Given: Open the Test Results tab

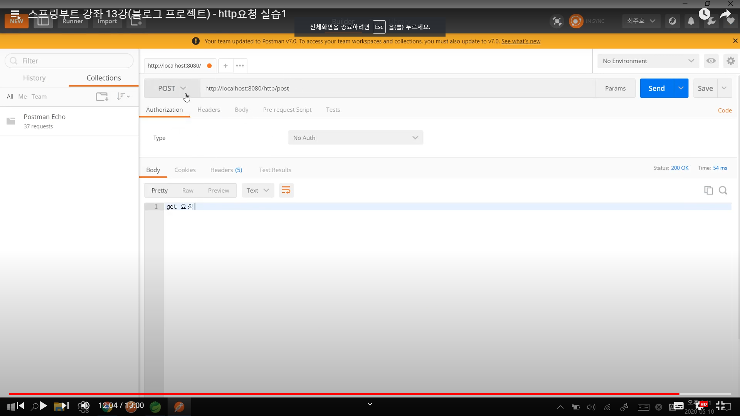Looking at the screenshot, I should pos(275,170).
